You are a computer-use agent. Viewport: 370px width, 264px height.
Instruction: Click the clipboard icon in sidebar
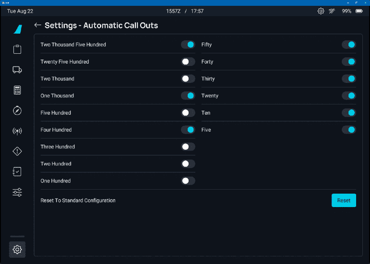pyautogui.click(x=17, y=49)
